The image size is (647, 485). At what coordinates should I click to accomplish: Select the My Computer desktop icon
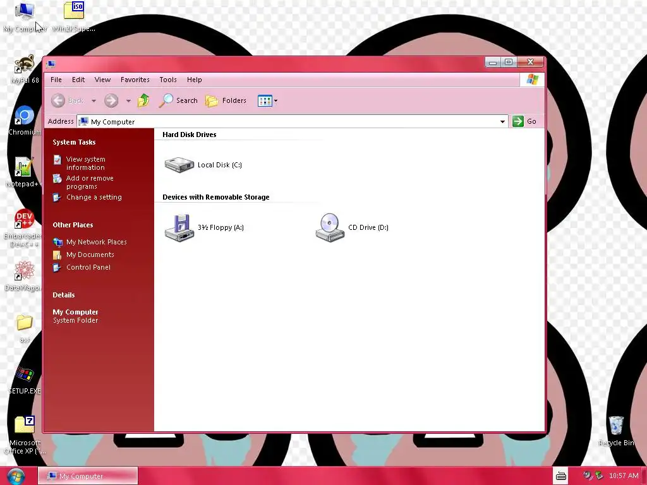(x=25, y=17)
